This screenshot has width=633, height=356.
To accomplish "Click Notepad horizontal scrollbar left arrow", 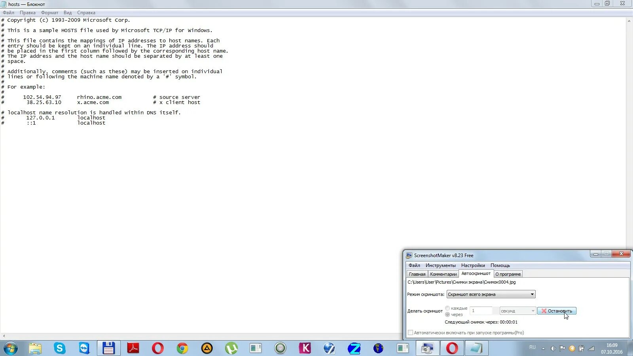I will coord(4,336).
